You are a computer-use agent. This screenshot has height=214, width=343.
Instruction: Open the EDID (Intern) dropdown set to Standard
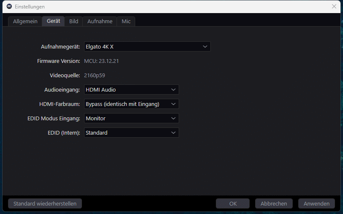click(131, 133)
